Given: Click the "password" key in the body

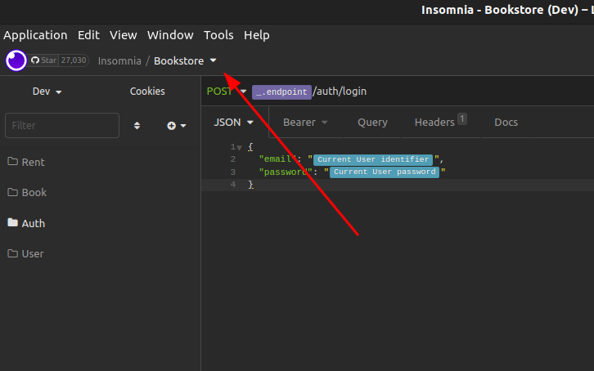Looking at the screenshot, I should tap(286, 172).
